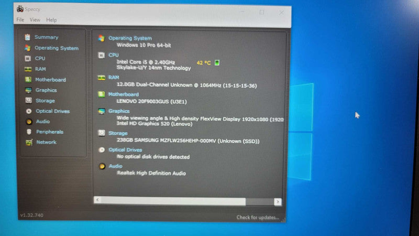Click the Windows 10 Pro 64-bit text

point(144,45)
